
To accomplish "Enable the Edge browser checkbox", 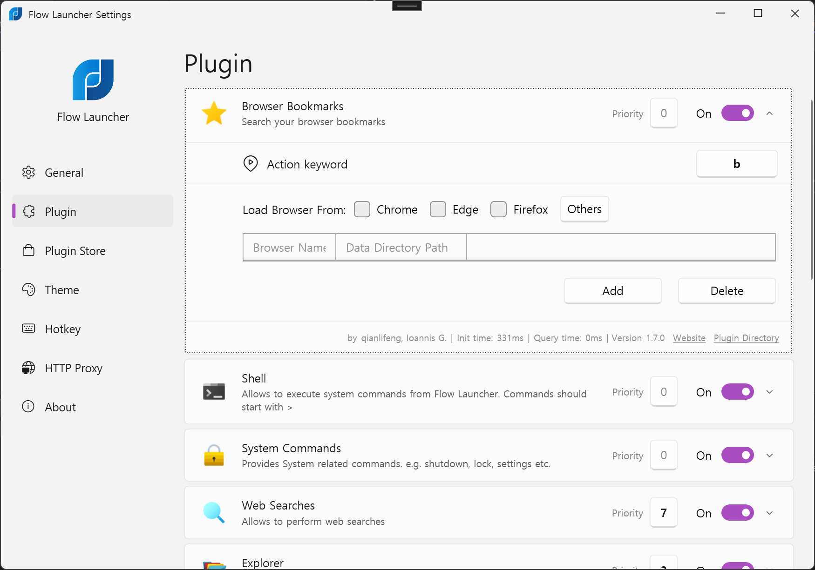I will (x=438, y=209).
